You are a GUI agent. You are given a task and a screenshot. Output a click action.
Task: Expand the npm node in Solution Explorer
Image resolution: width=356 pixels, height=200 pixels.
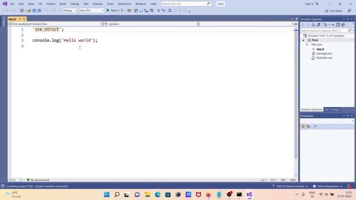click(307, 44)
